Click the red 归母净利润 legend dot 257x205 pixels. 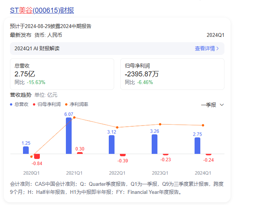coord(34,104)
